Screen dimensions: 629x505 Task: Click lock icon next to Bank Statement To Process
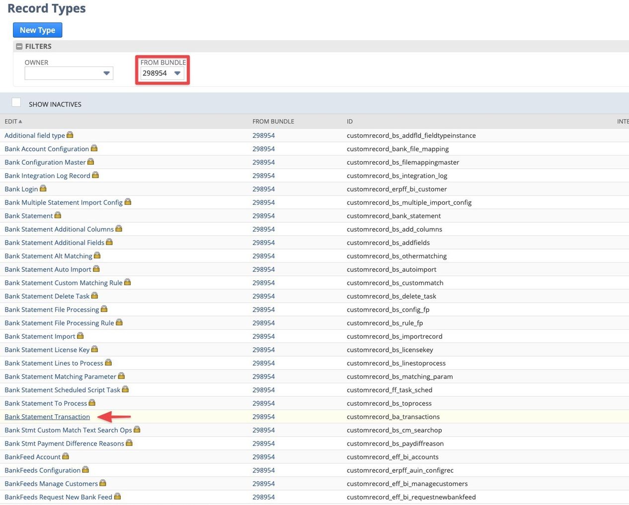click(92, 403)
